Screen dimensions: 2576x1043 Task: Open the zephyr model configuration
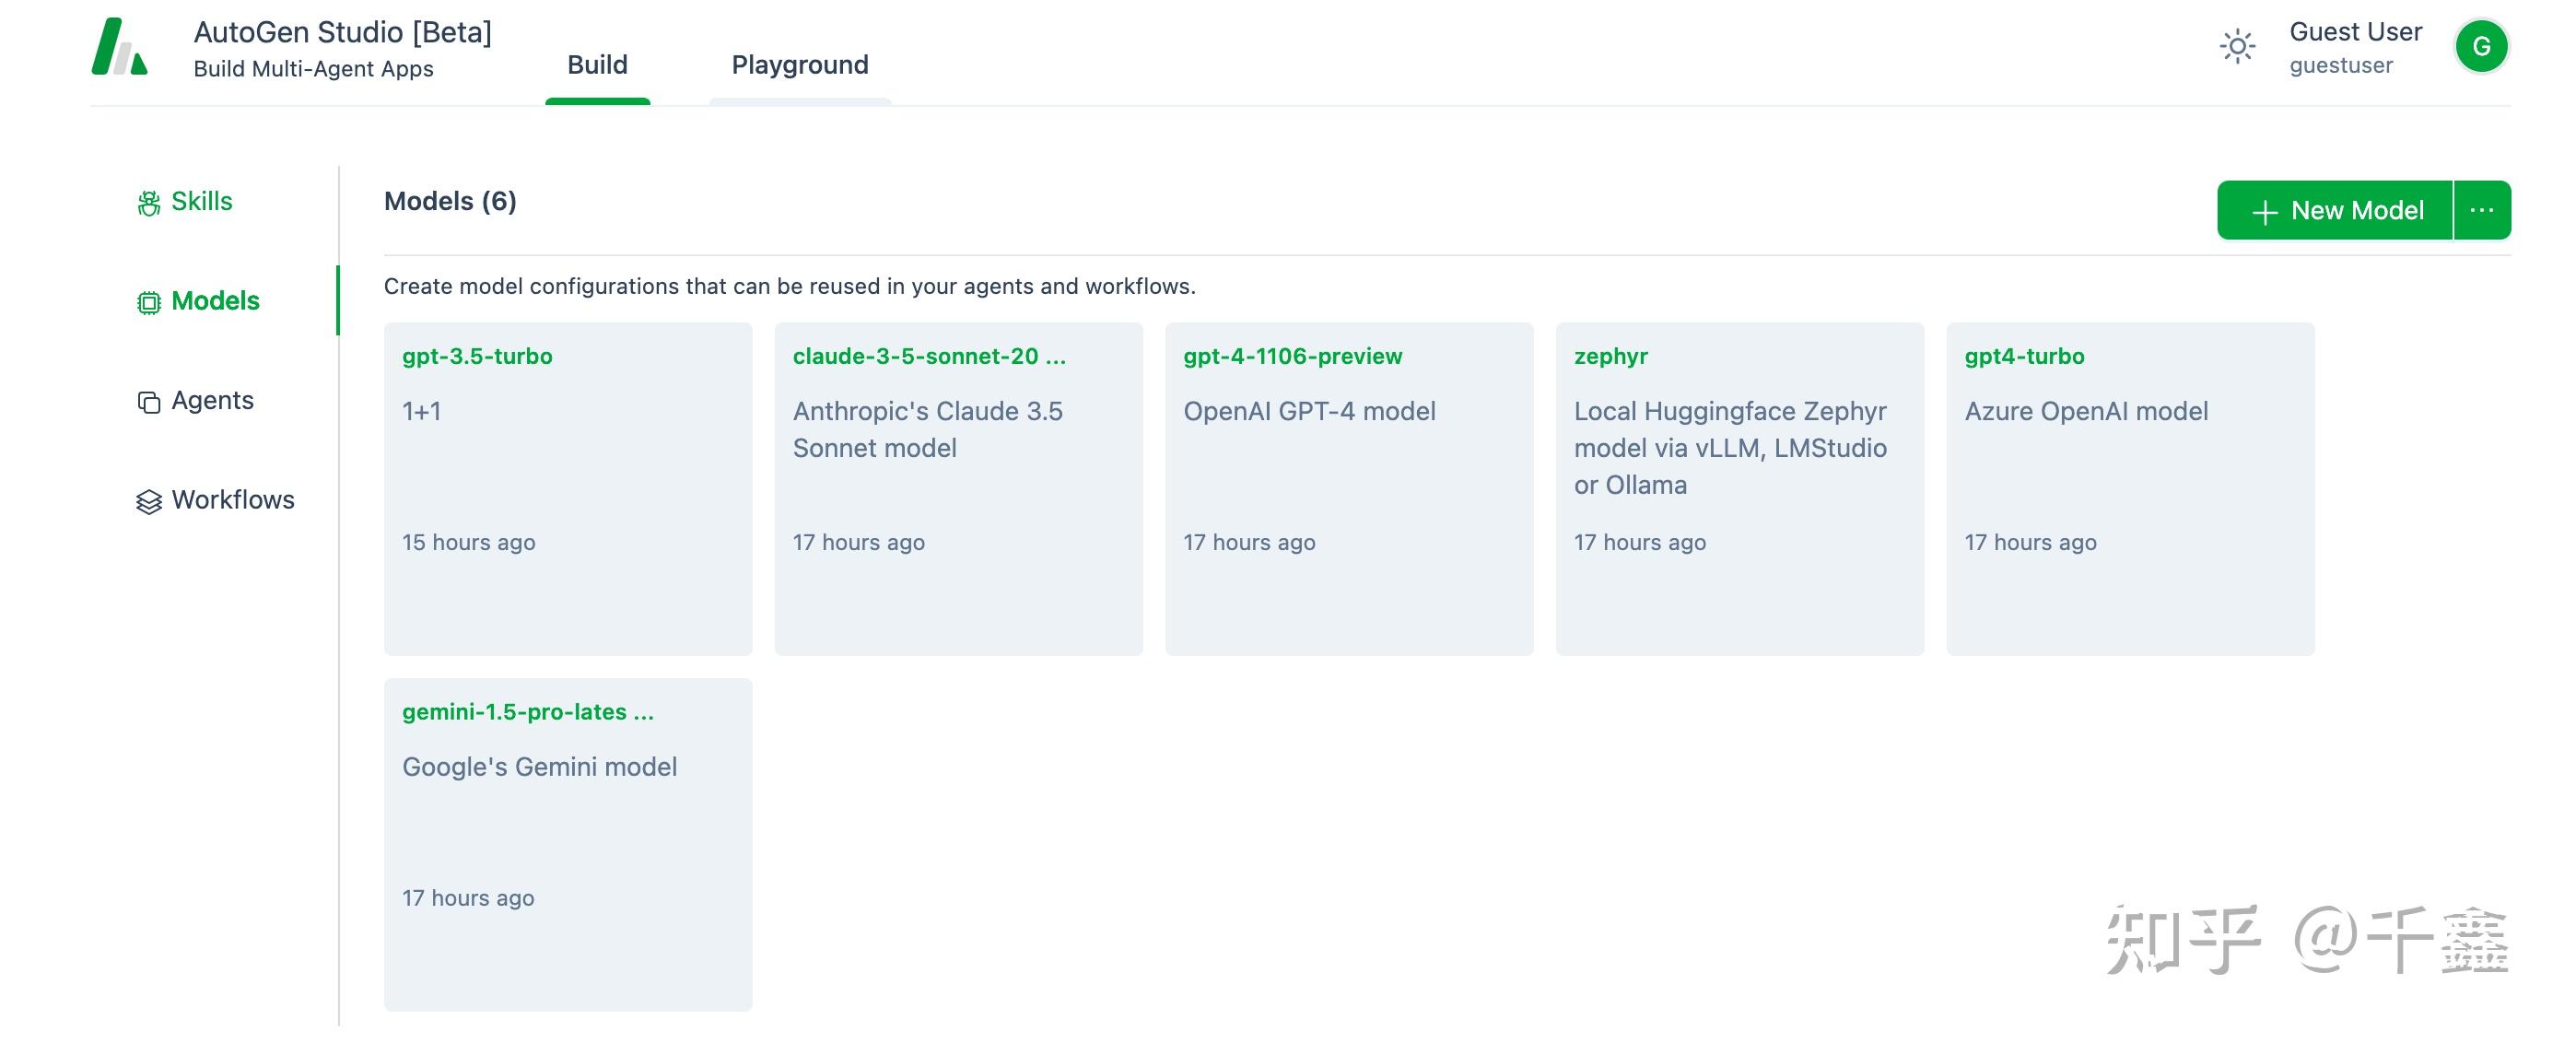pyautogui.click(x=1739, y=488)
